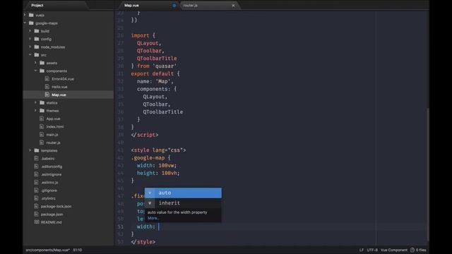
Task: Click the UTF-8 encoding selector
Action: [x=372, y=250]
